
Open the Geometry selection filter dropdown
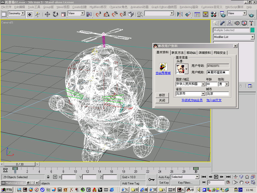click(23, 13)
